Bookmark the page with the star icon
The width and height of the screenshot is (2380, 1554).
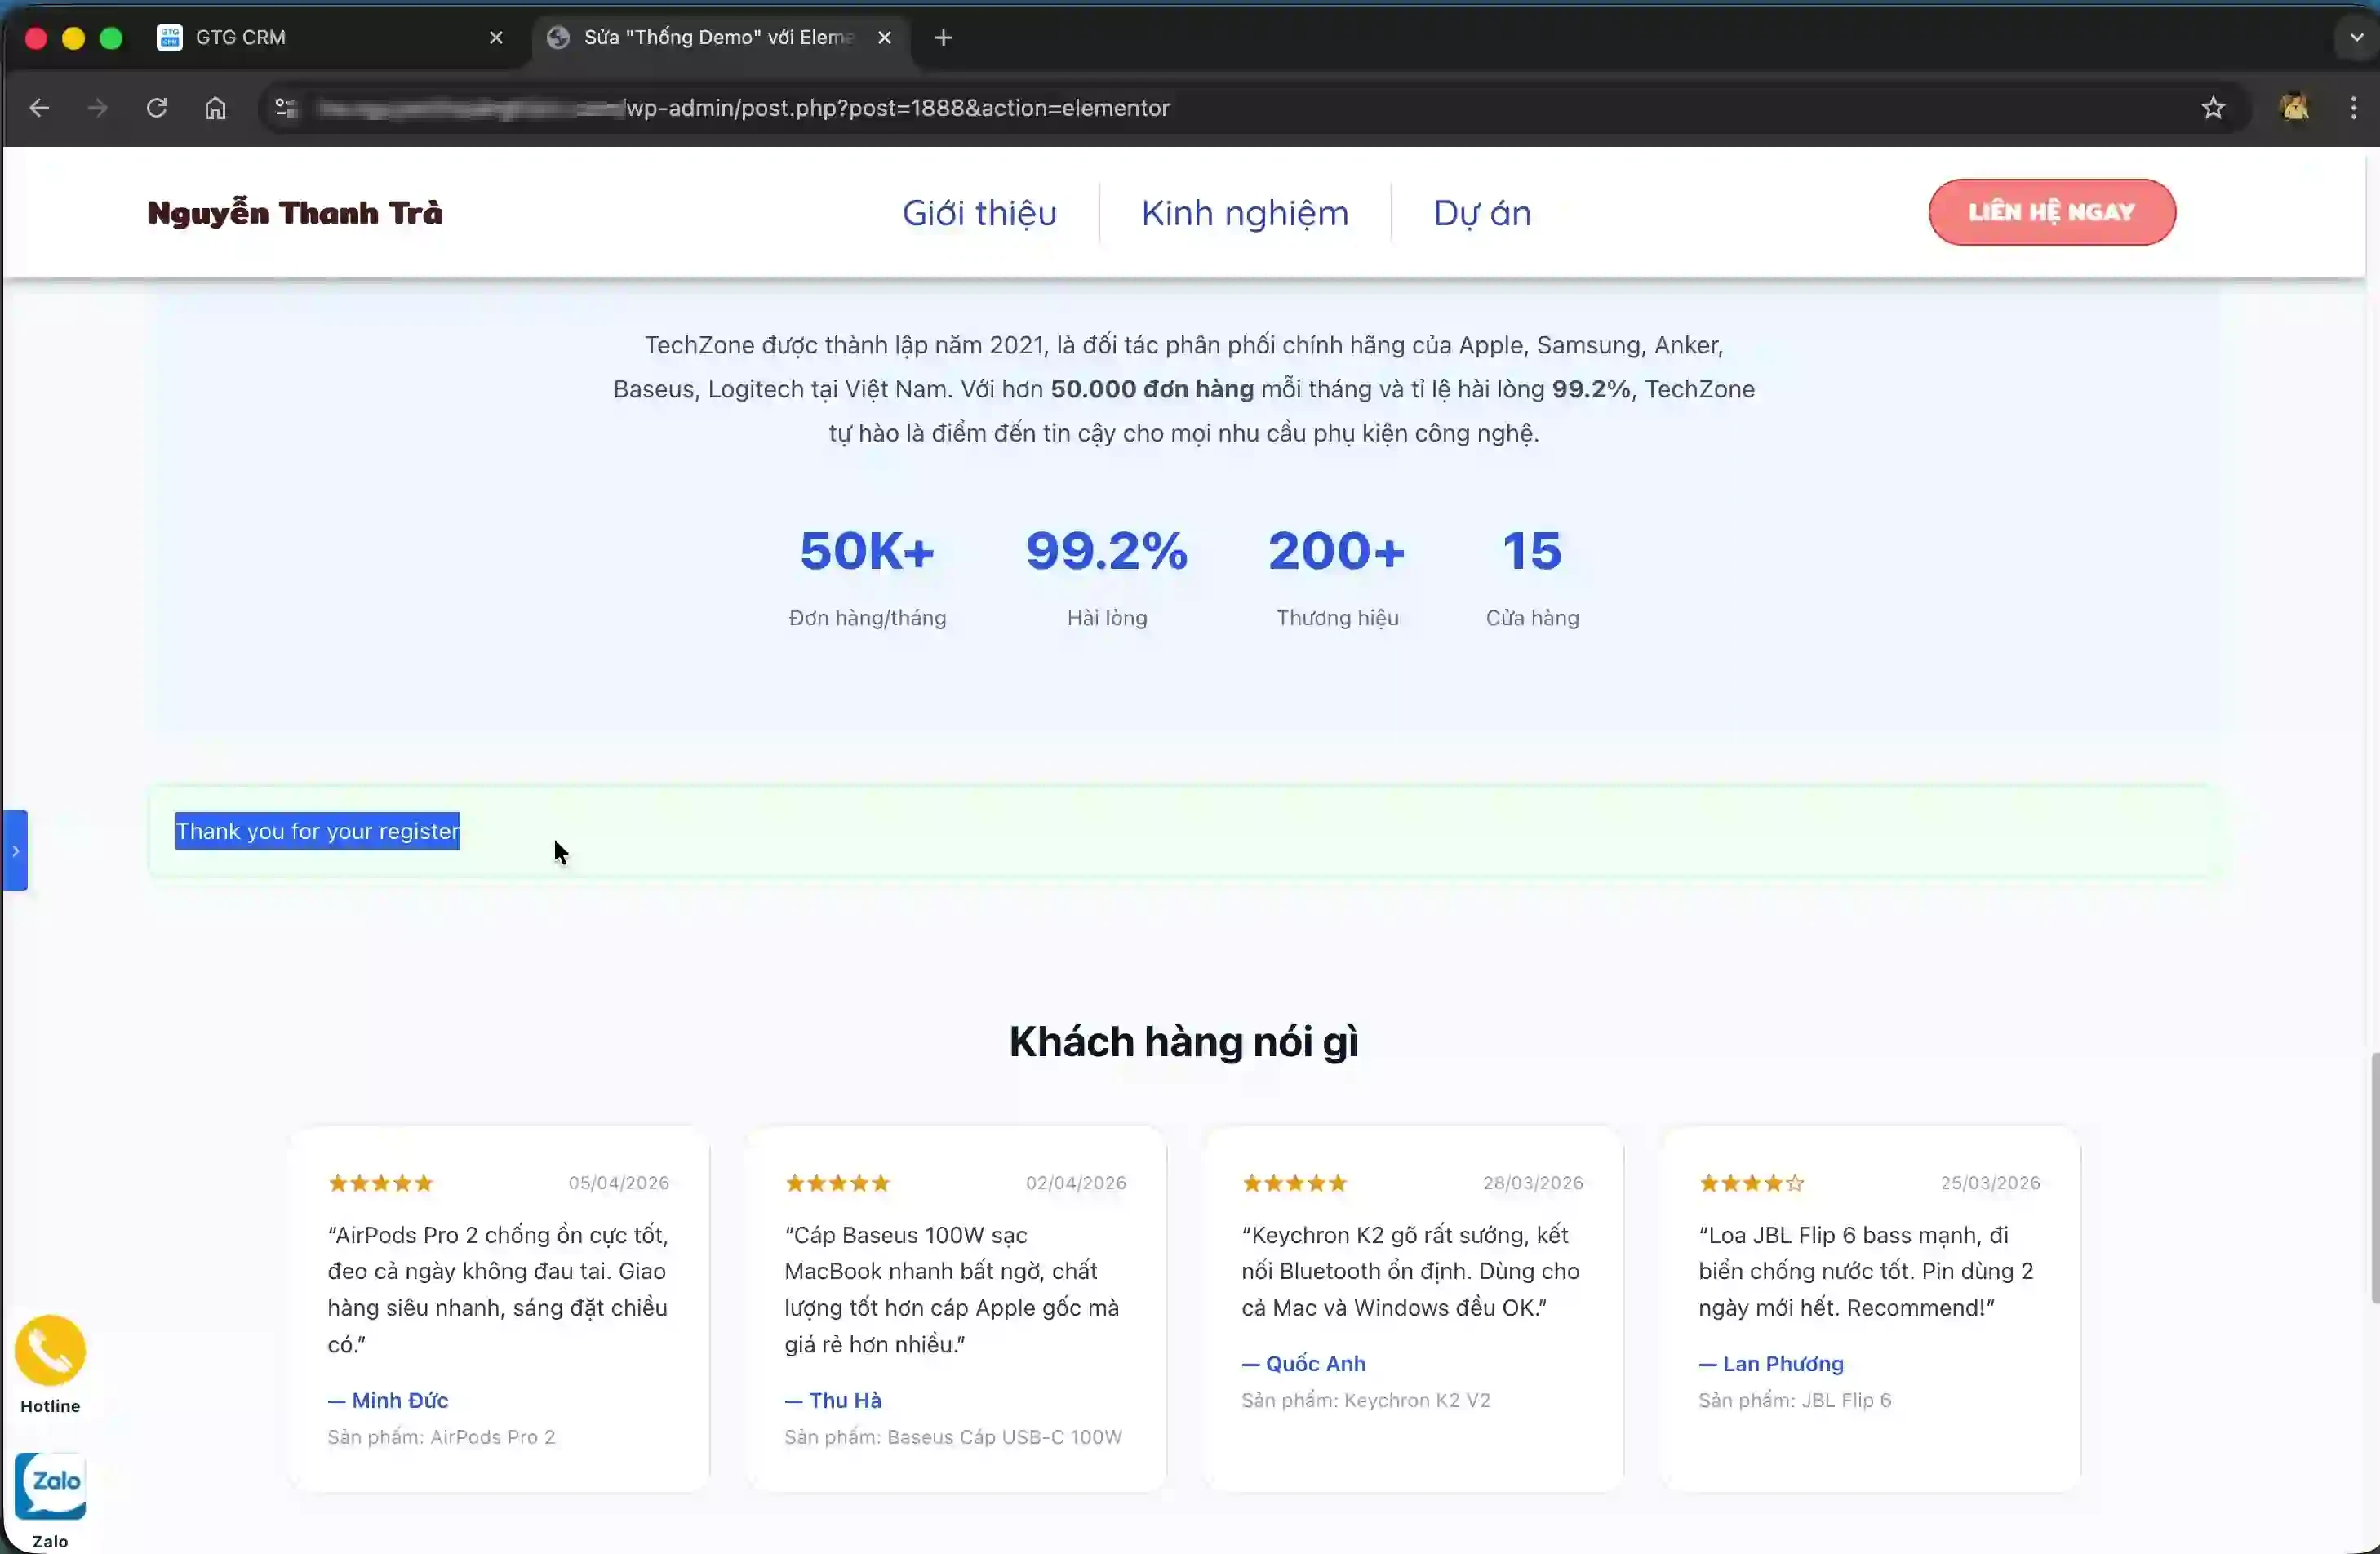click(2213, 108)
